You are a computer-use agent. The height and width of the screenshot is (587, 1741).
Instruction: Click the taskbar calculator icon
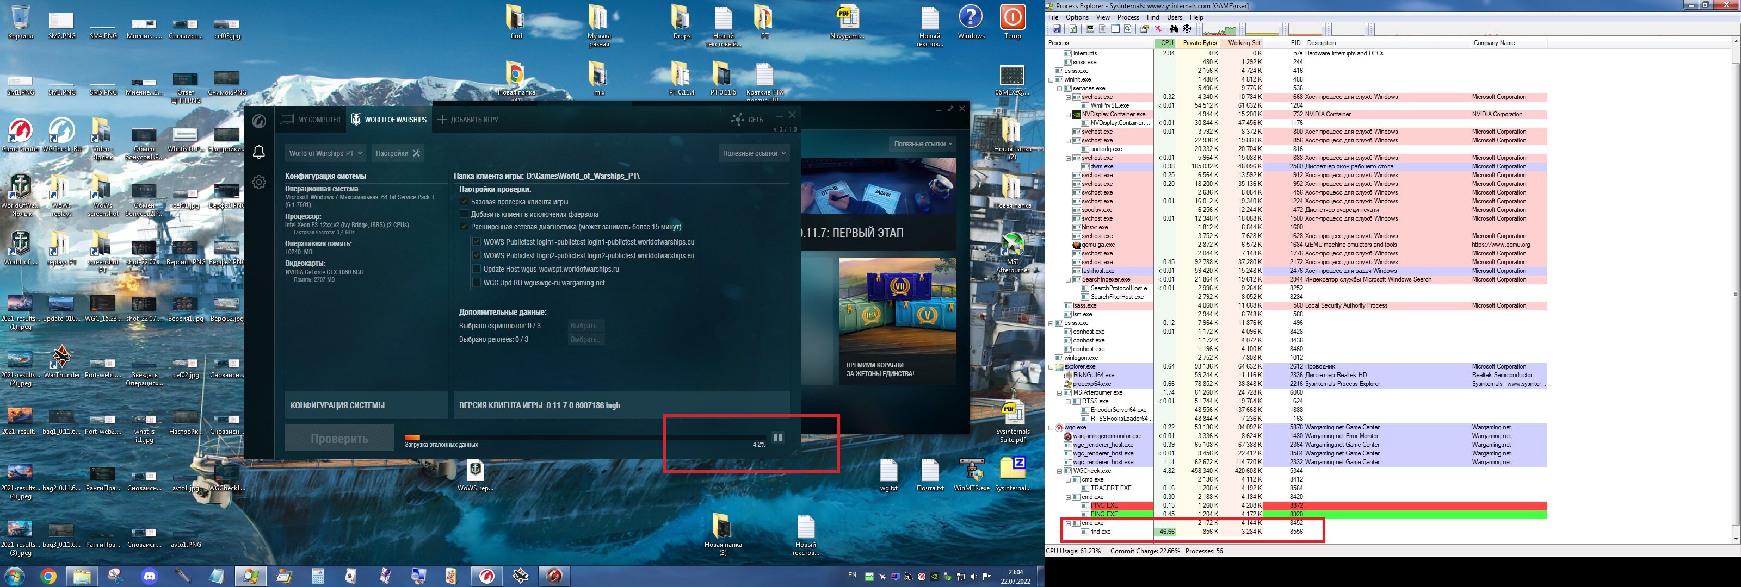[x=318, y=576]
